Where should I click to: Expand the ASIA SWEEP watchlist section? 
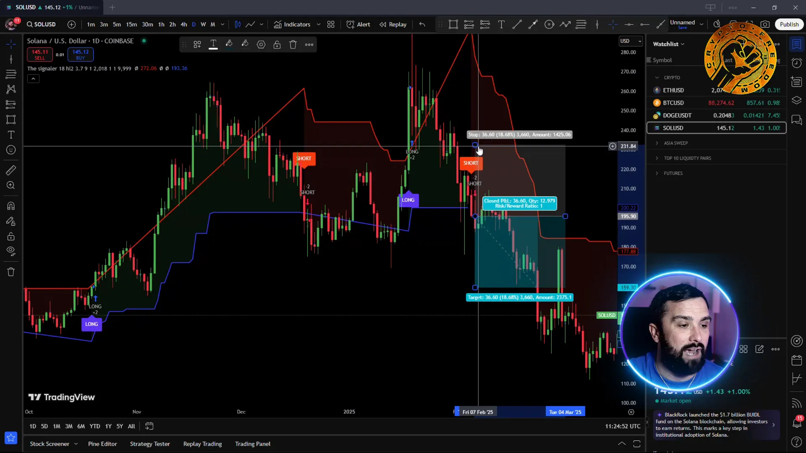point(657,143)
